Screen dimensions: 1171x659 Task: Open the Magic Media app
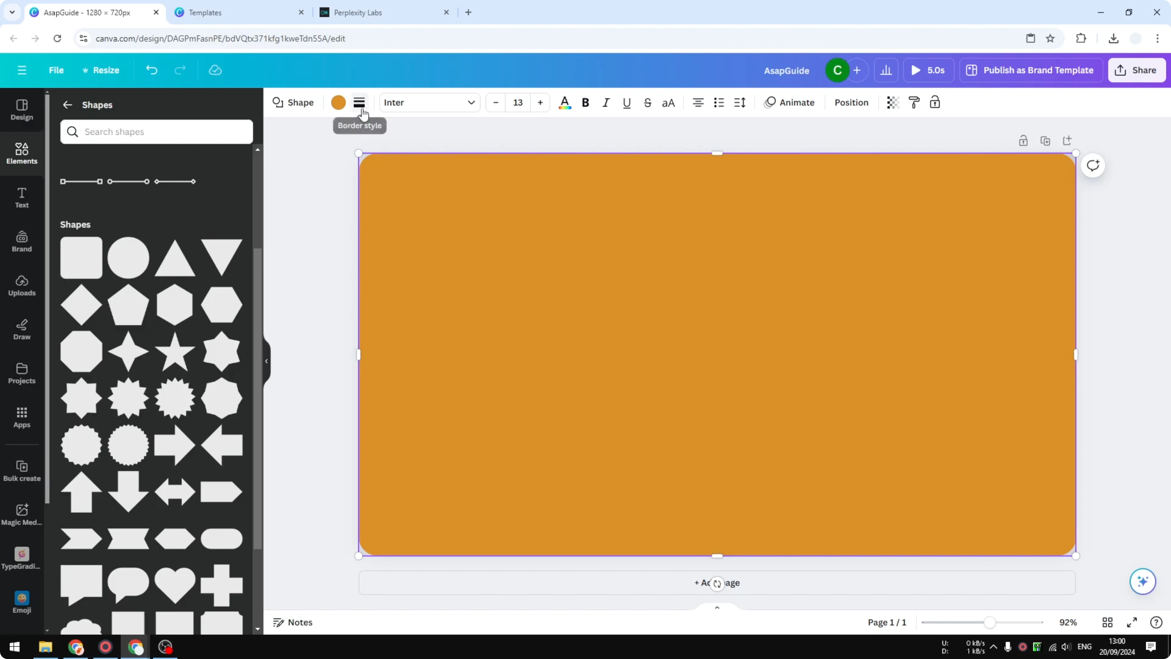point(22,515)
